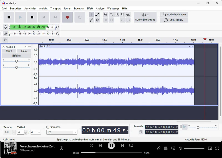This screenshot has width=222, height=158.
Task: Toggle the loop button in transport toolbar
Action: (80, 17)
